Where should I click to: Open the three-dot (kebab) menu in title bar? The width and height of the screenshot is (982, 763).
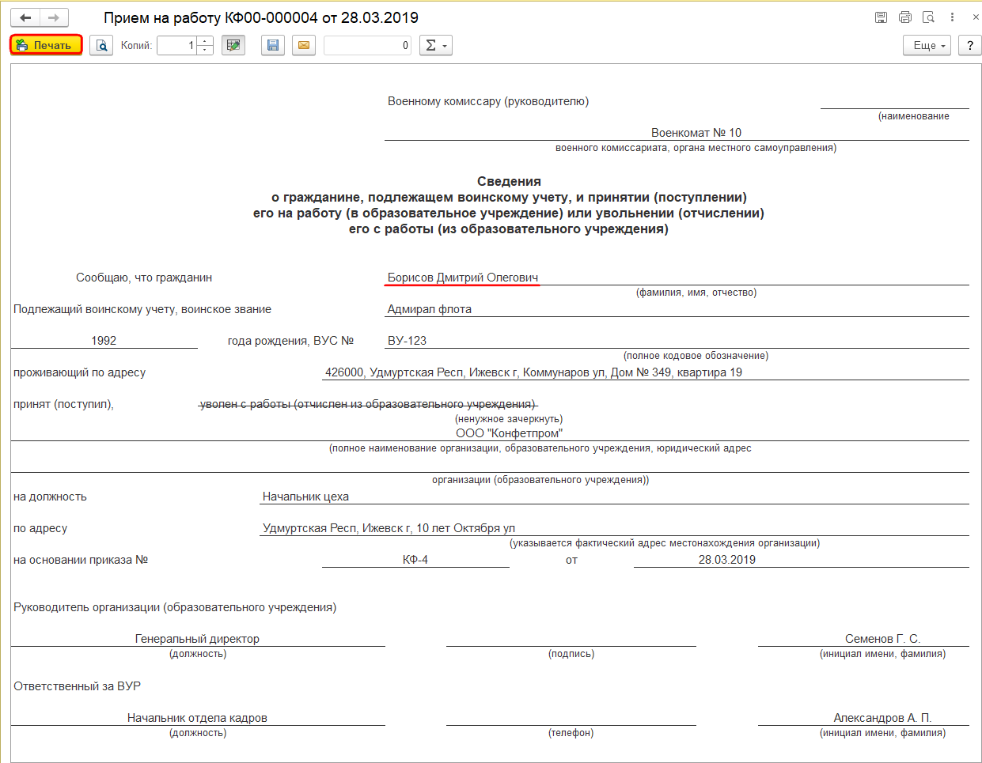point(951,17)
